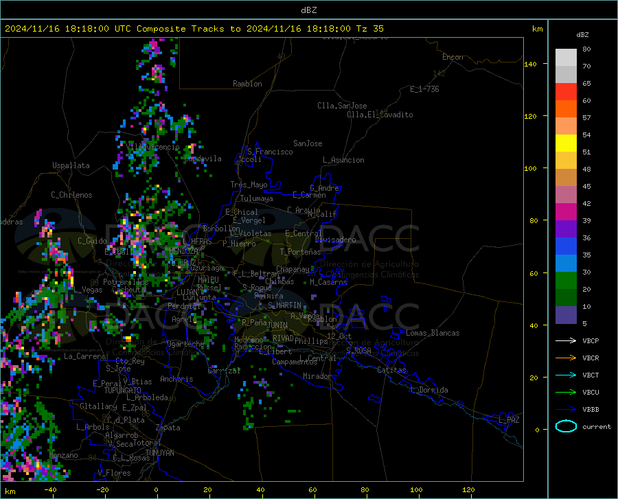Click the 'L_Asuncion' map label
618x499 pixels.
pos(343,160)
